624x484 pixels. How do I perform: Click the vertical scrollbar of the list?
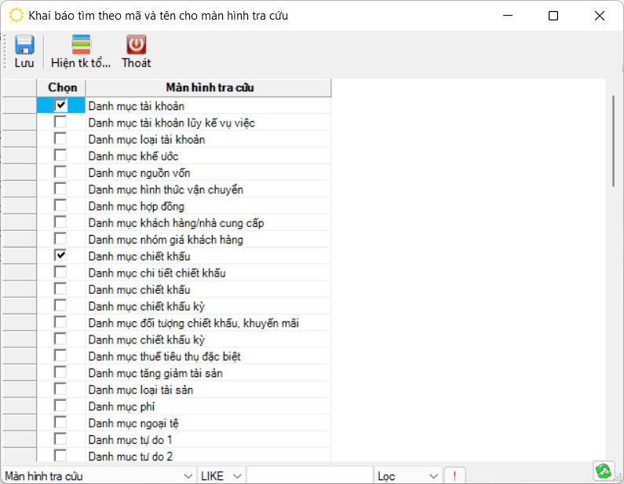click(613, 141)
